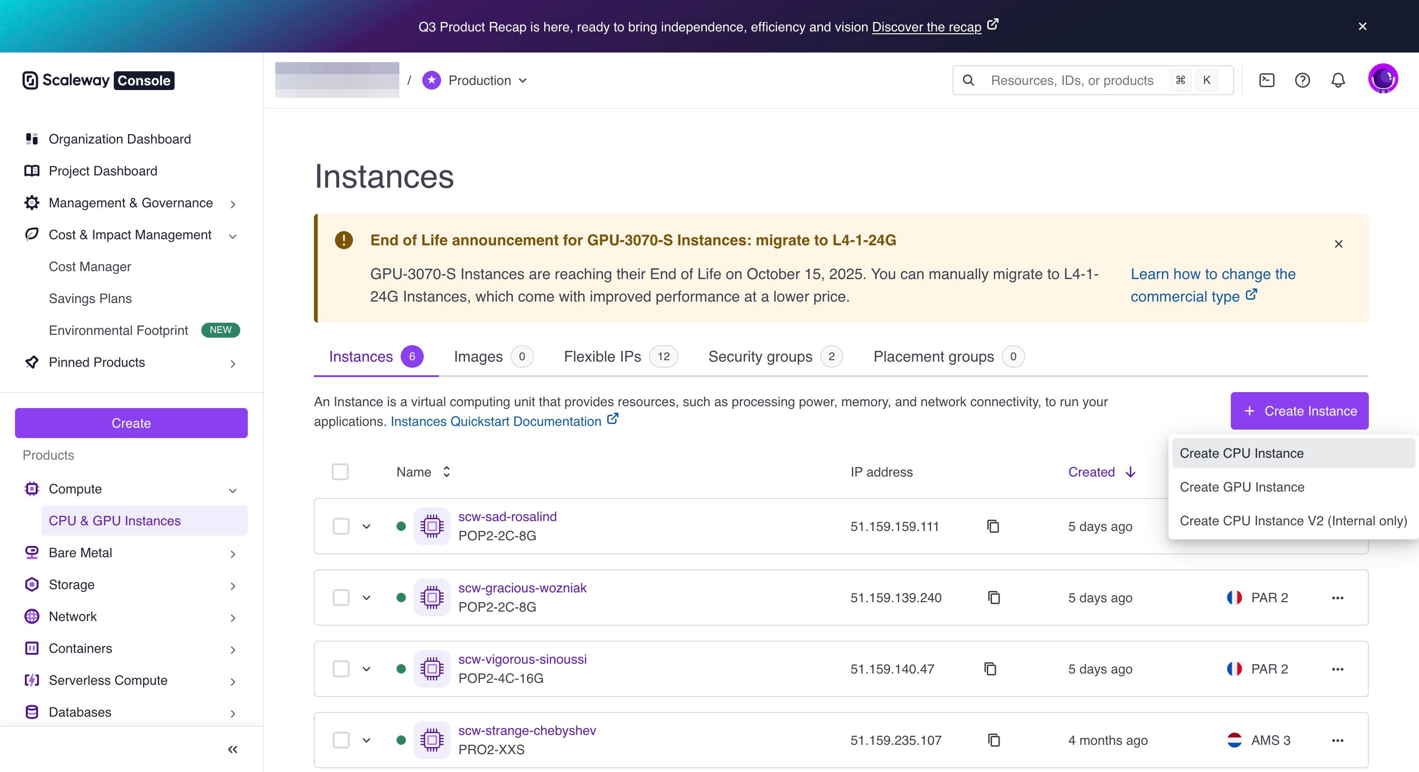Open the notifications bell
1419x772 pixels.
pos(1338,80)
